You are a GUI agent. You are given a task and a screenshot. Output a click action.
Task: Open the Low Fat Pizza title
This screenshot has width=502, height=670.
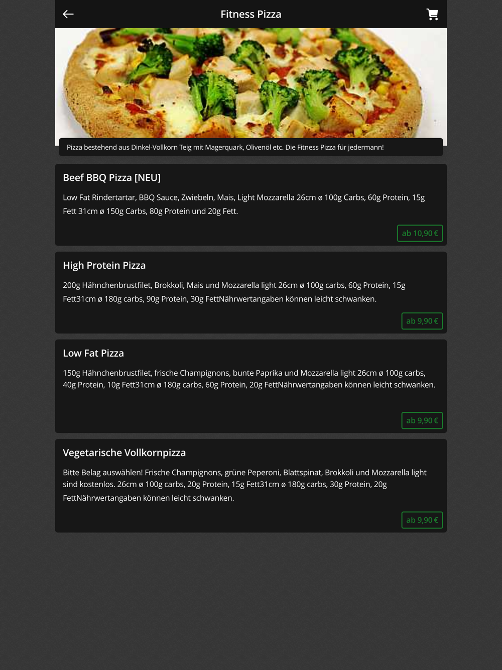click(x=93, y=353)
